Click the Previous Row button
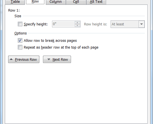Image resolution: width=153 pixels, height=124 pixels. [24, 59]
